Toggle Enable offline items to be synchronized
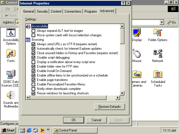179x134 pixels. coord(33,75)
